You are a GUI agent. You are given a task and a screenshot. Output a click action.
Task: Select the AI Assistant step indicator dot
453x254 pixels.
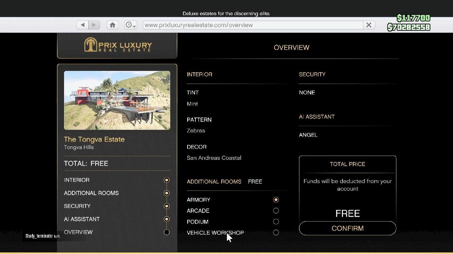point(167,219)
